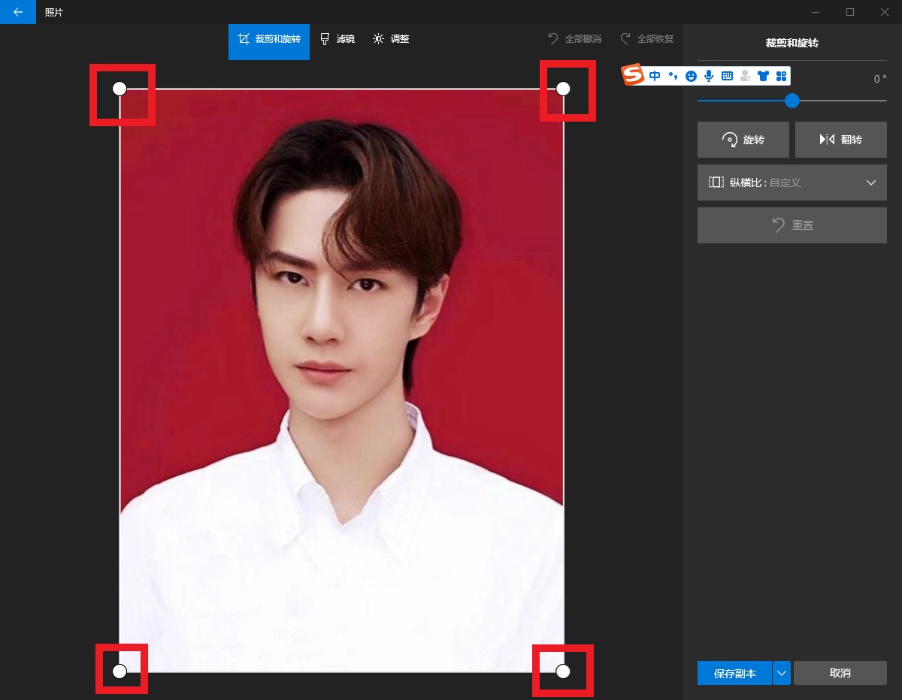
Task: Switch to the 滤镜 tab
Action: pyautogui.click(x=337, y=39)
